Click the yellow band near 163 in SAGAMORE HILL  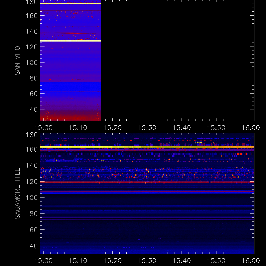click(147, 147)
